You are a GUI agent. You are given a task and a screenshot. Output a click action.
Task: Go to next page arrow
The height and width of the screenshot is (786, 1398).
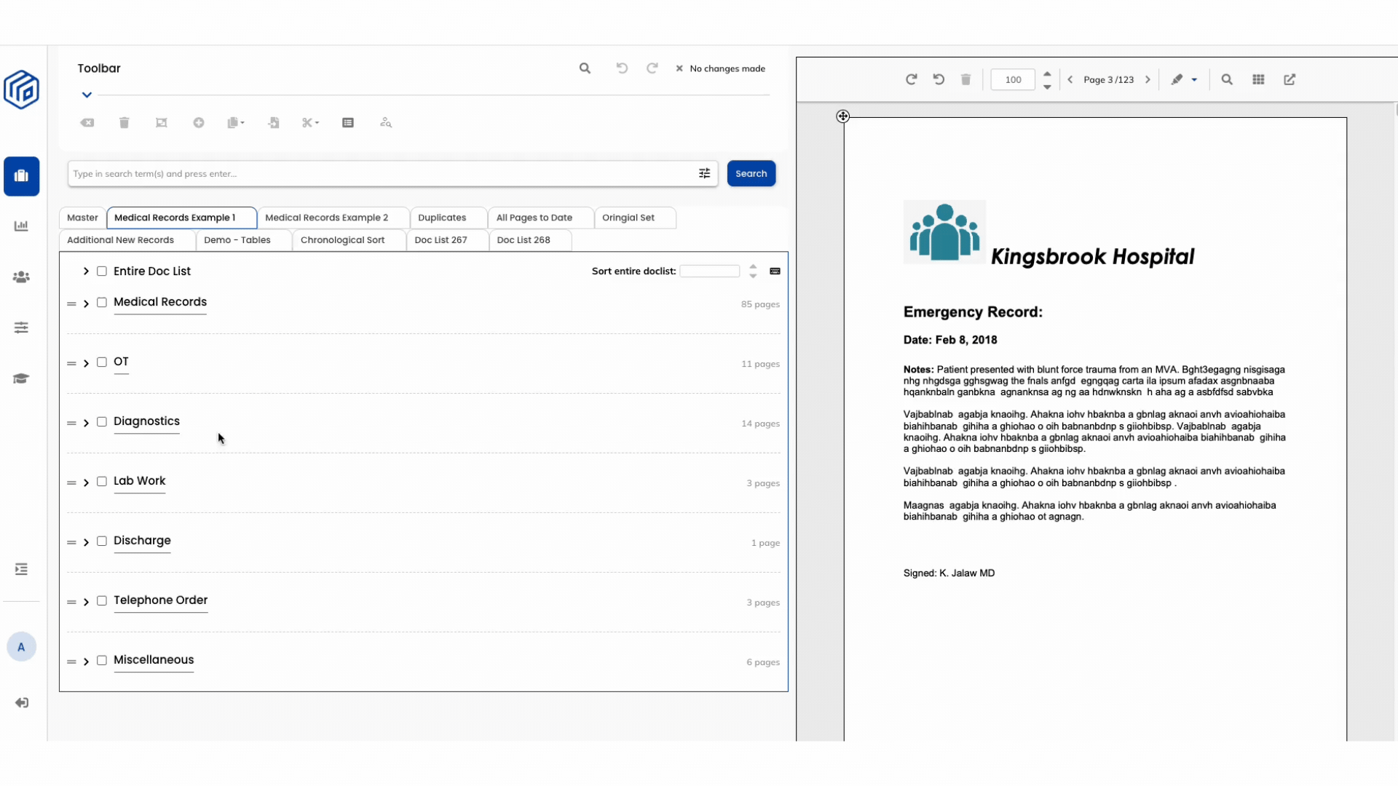(1148, 79)
